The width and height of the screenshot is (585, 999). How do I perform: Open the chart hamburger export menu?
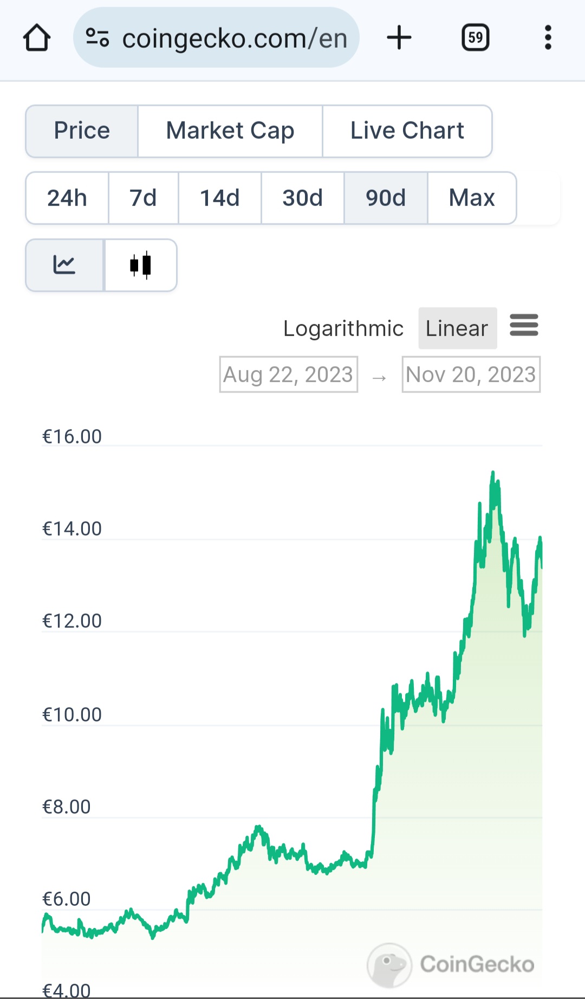point(524,325)
